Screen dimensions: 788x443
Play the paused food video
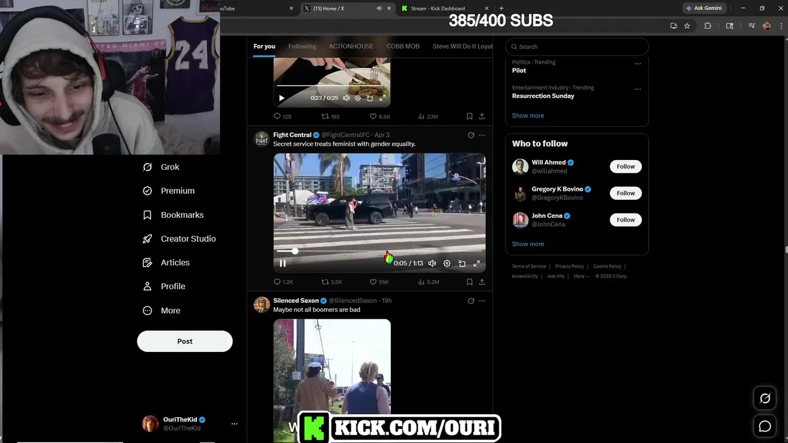click(x=281, y=98)
